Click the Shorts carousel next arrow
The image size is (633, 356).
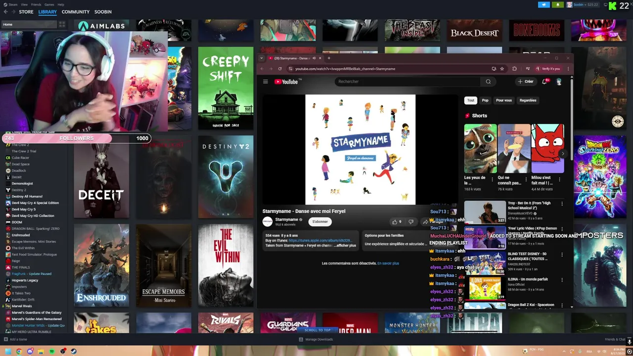(x=562, y=154)
